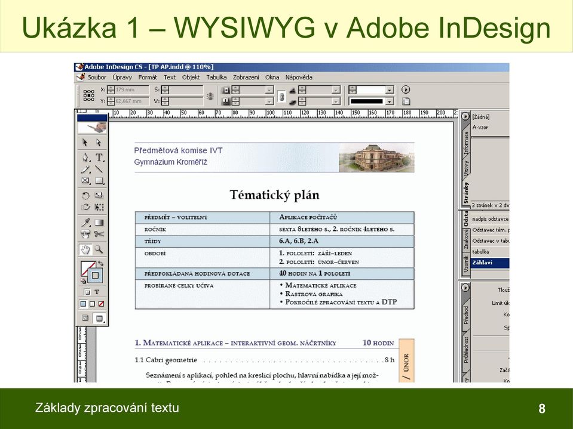Toggle formatting affects text T button
The image size is (573, 429).
point(97,292)
